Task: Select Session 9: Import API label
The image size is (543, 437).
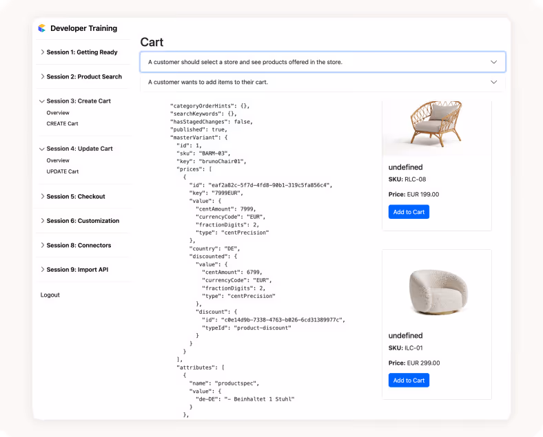Action: [77, 269]
